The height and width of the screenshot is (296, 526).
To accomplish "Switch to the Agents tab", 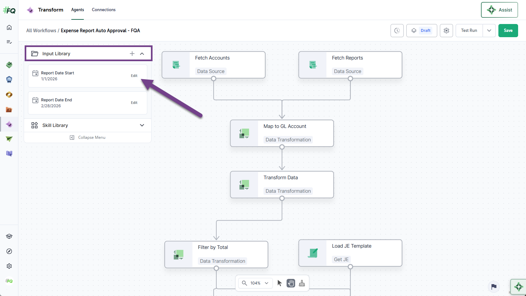I will click(x=78, y=10).
